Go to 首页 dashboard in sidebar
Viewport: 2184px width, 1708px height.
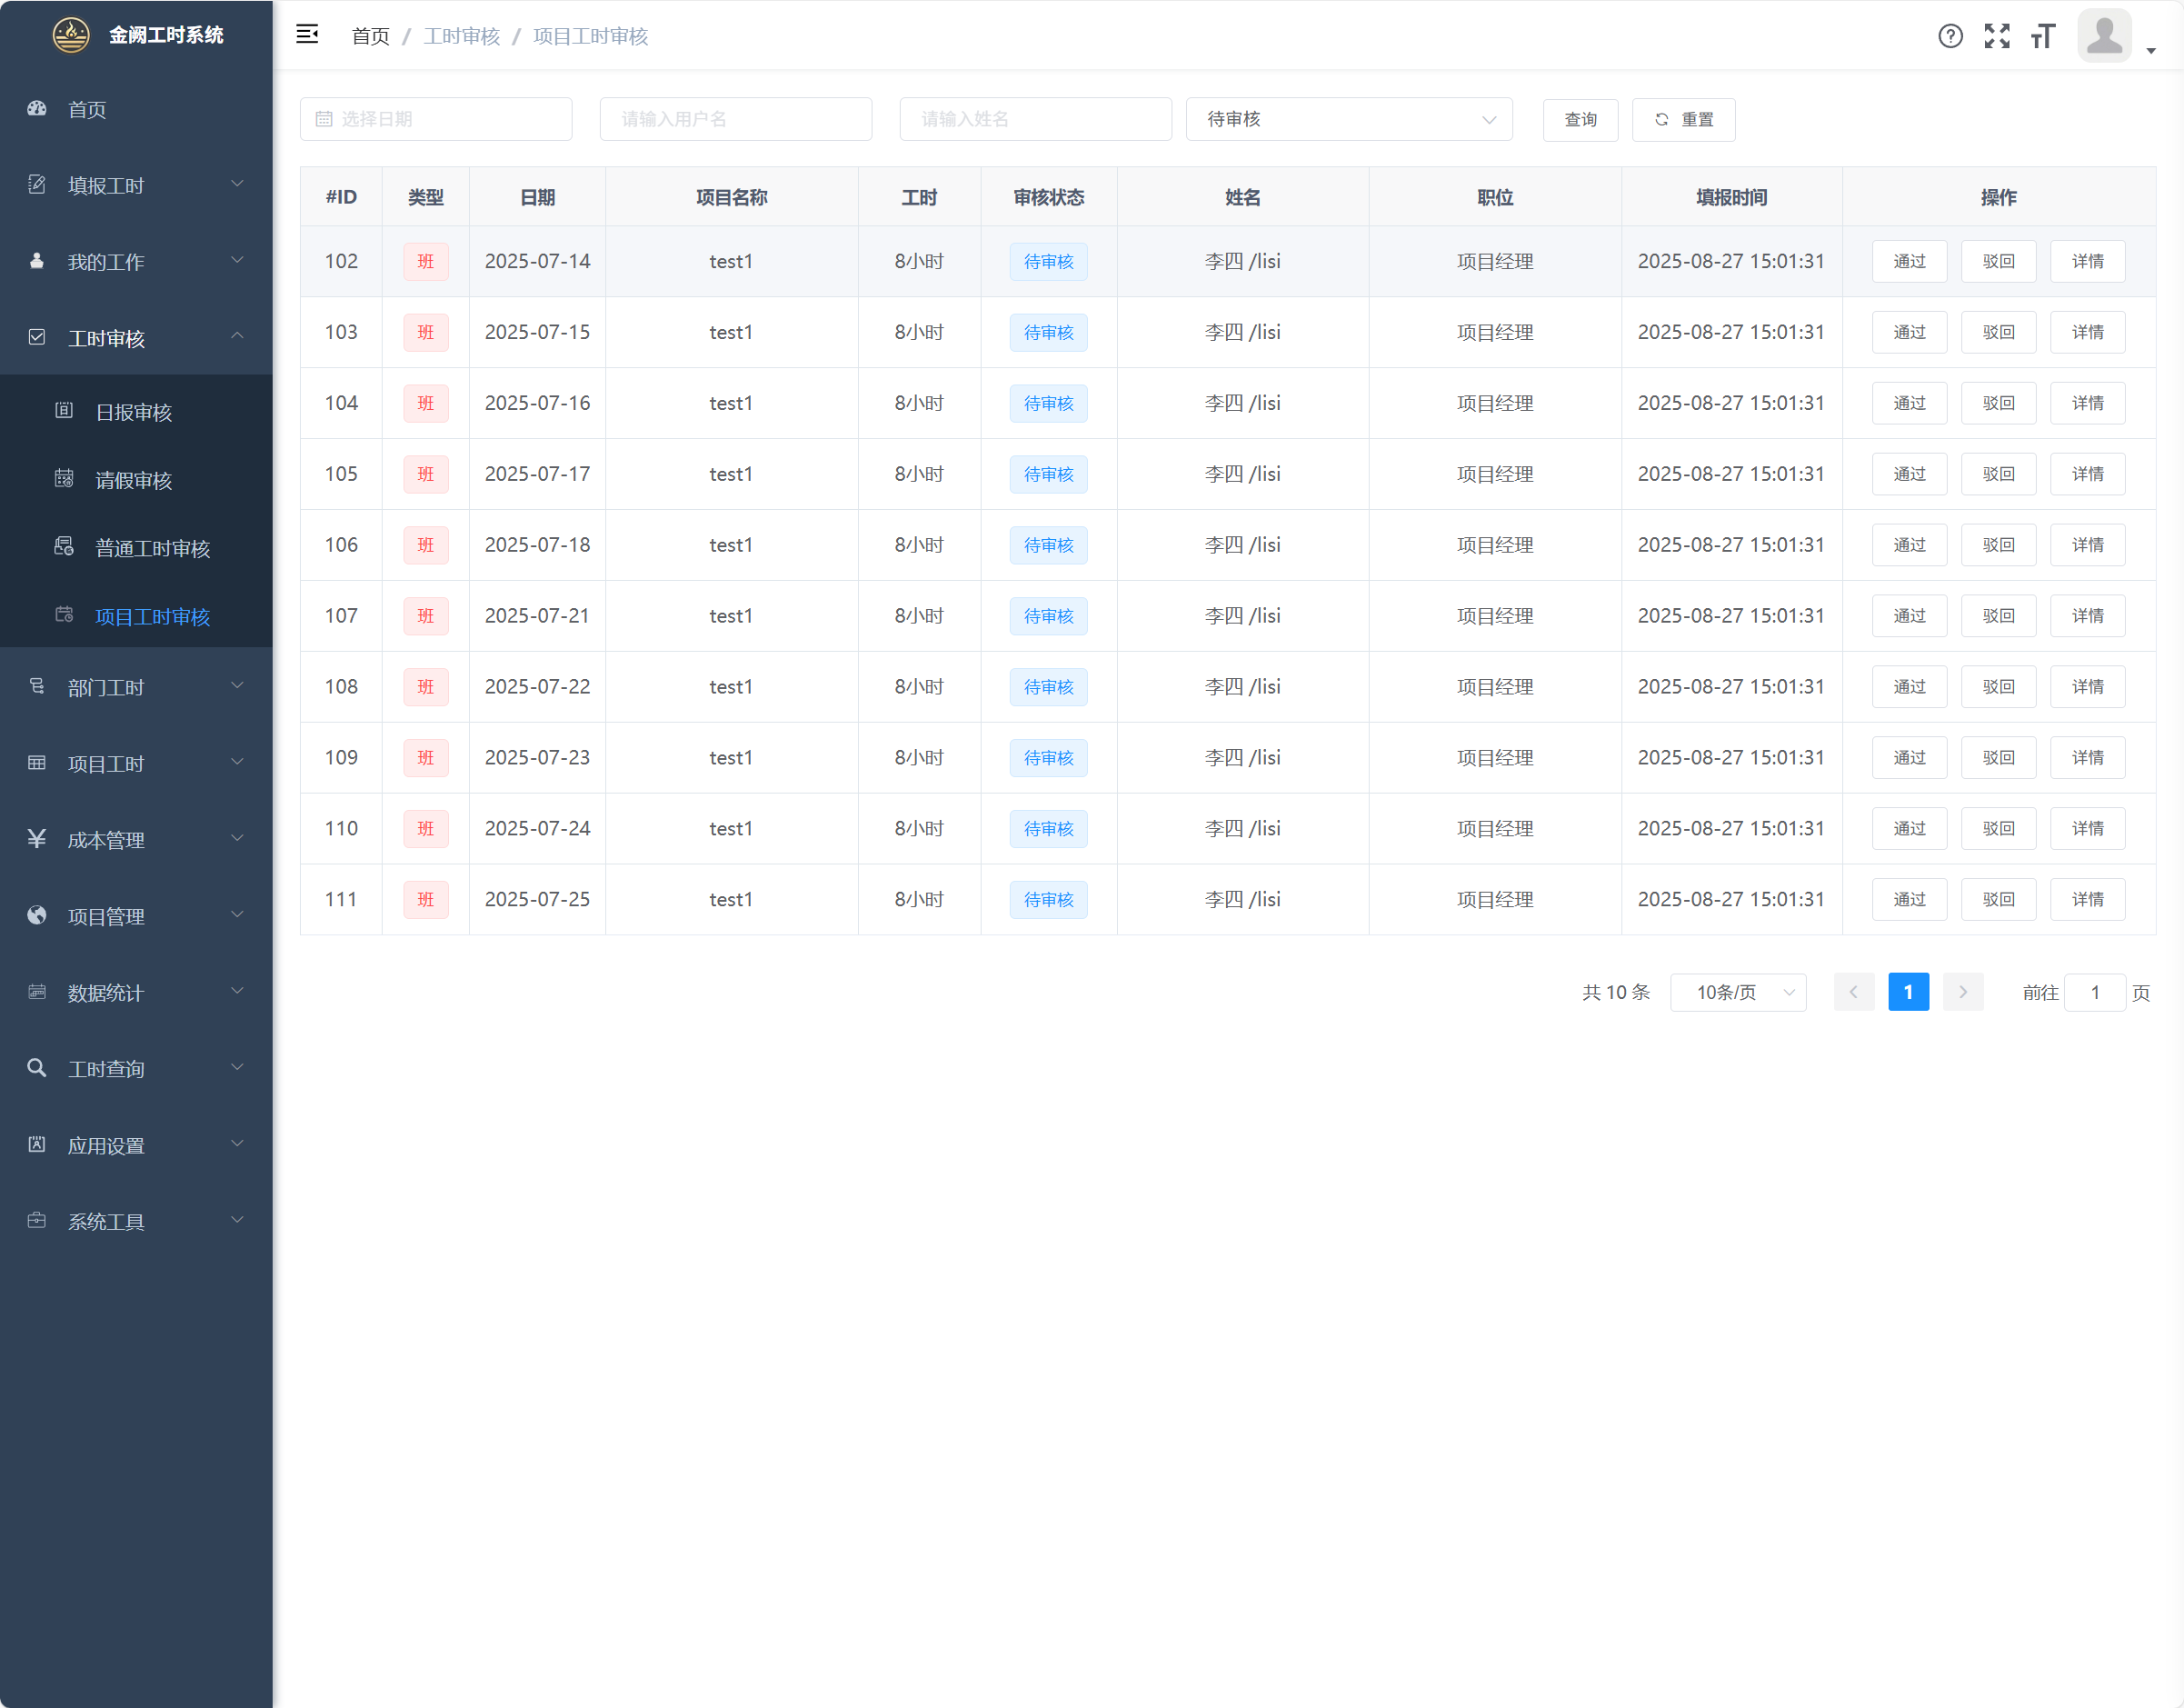(x=87, y=109)
